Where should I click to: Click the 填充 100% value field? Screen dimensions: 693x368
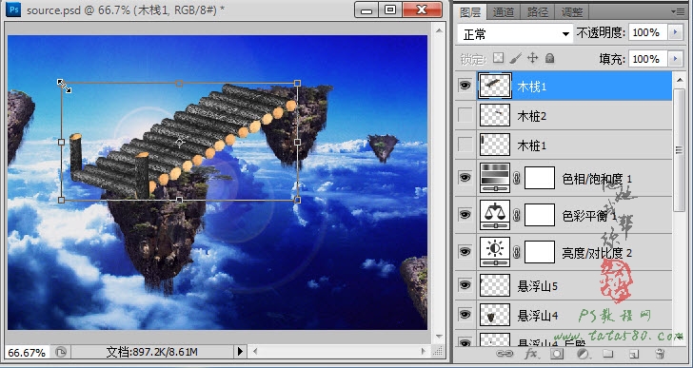(x=648, y=58)
